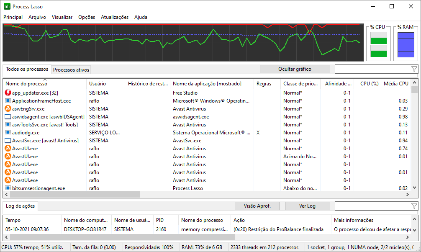Select the Log de ações tab
Viewport: 421px width, 252px height.
(x=21, y=206)
